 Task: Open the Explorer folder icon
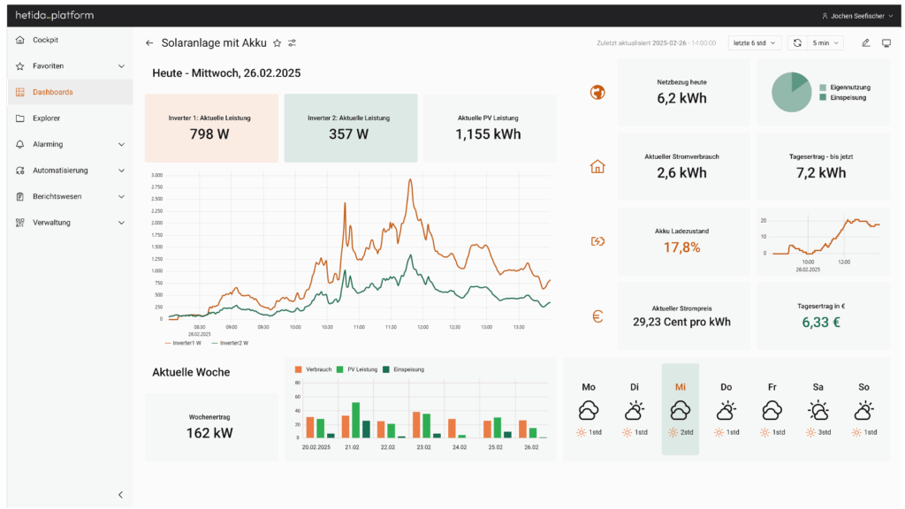21,118
